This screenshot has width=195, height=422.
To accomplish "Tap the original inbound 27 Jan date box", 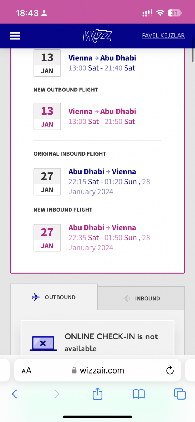I will tap(47, 182).
